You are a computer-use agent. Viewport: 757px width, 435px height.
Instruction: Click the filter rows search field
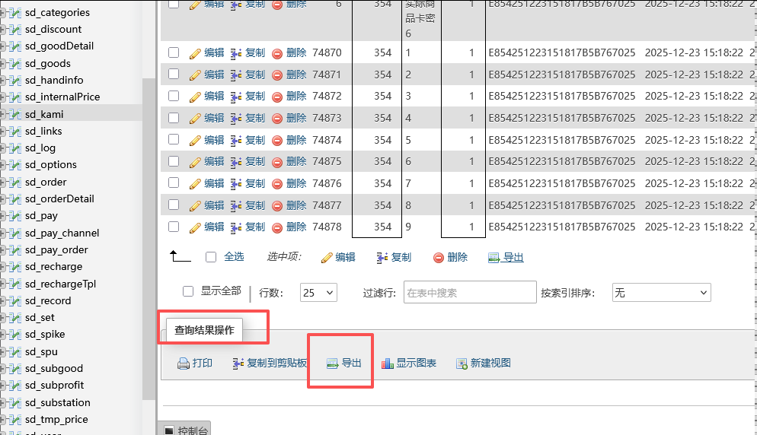click(469, 293)
